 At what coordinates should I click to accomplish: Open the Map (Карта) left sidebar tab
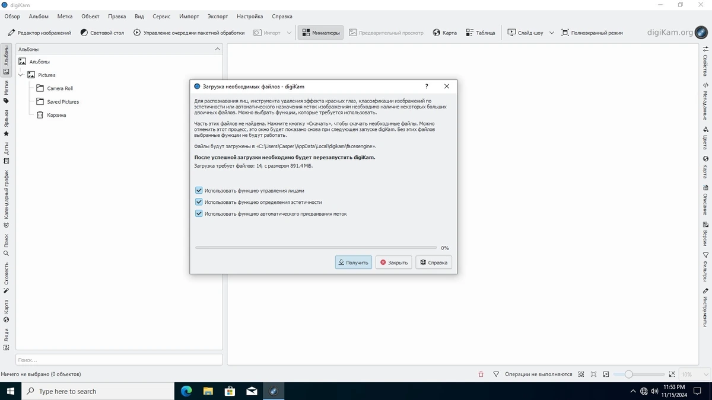tap(7, 311)
